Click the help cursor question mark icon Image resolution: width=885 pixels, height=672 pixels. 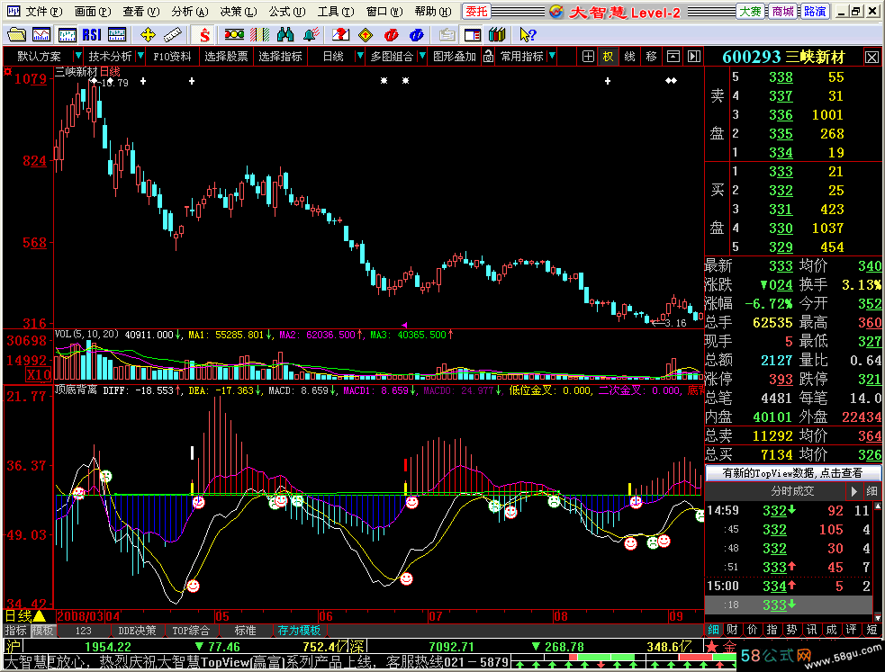pos(528,35)
